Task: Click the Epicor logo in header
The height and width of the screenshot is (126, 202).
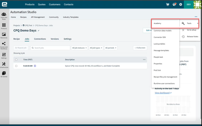Action: point(4,4)
